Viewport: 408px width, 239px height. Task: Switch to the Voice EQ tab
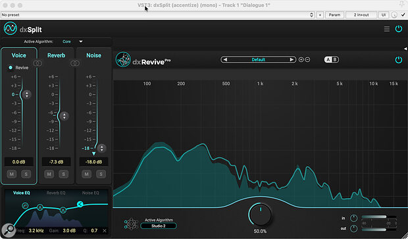(21, 193)
